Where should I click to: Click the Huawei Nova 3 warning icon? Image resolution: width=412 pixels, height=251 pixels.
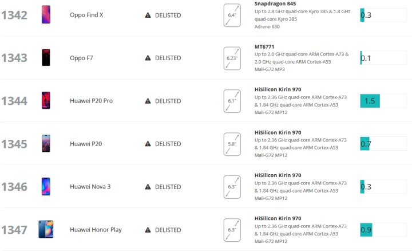(148, 187)
